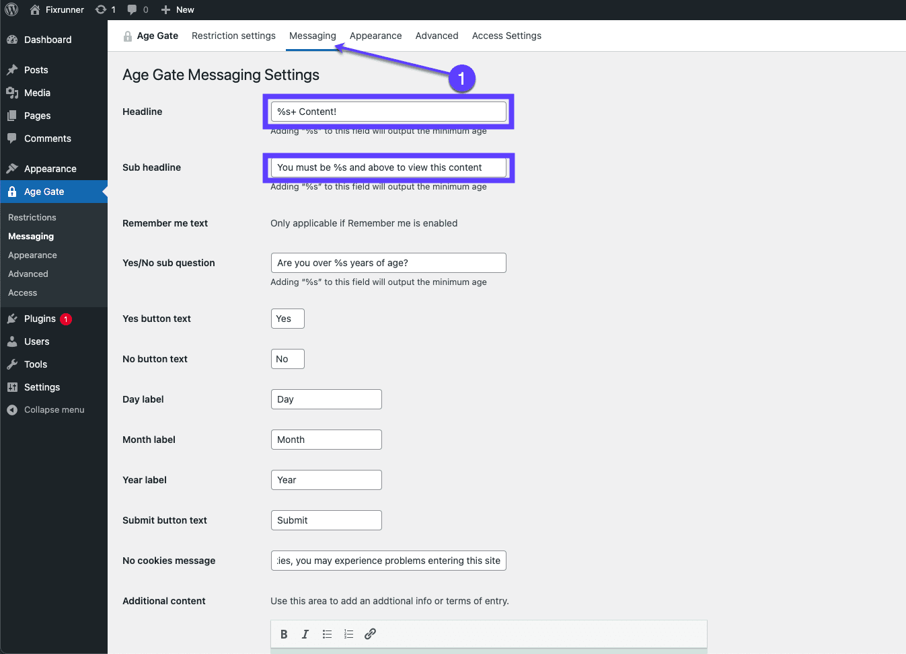
Task: Open Access submenu item
Action: tap(22, 292)
